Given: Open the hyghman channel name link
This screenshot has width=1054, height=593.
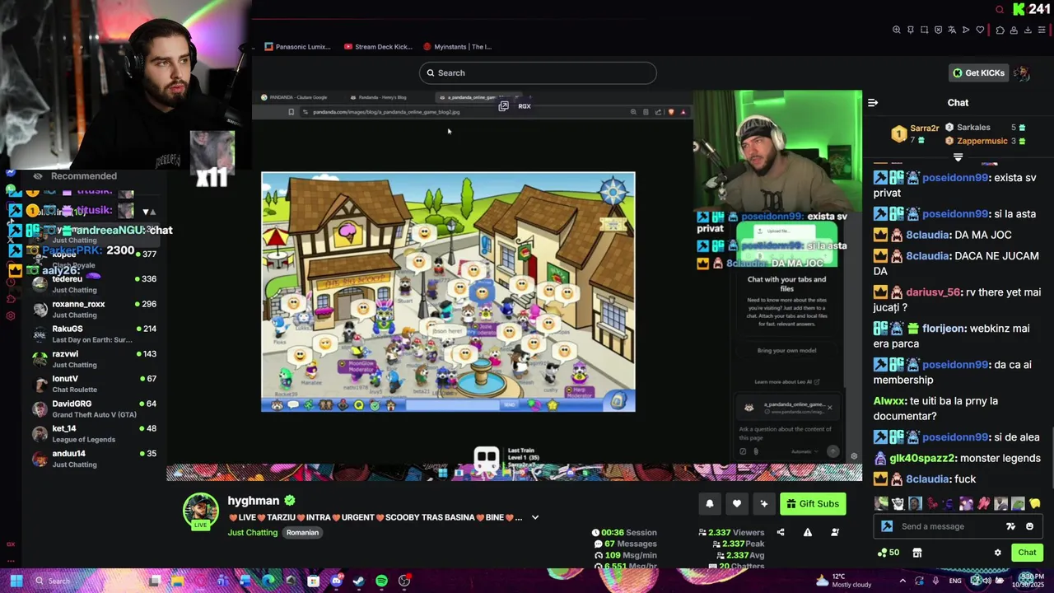Looking at the screenshot, I should (x=254, y=501).
